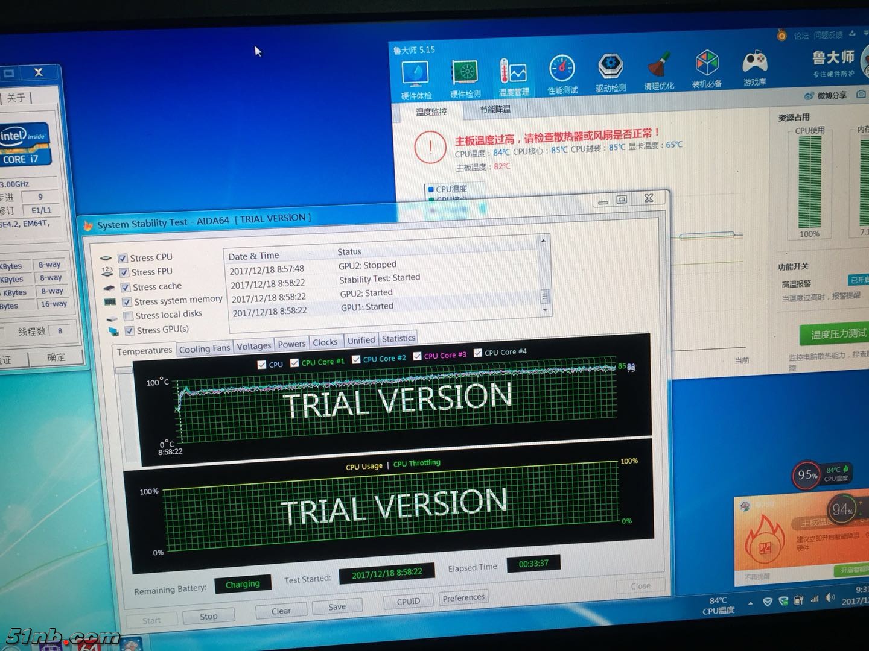This screenshot has width=869, height=651.
Task: Click the Save button
Action: (x=337, y=607)
